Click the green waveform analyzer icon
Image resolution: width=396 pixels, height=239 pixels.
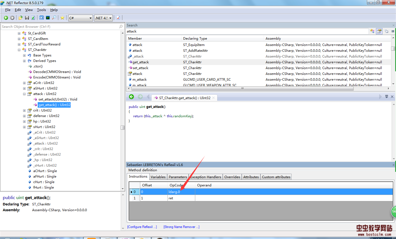pos(48,18)
